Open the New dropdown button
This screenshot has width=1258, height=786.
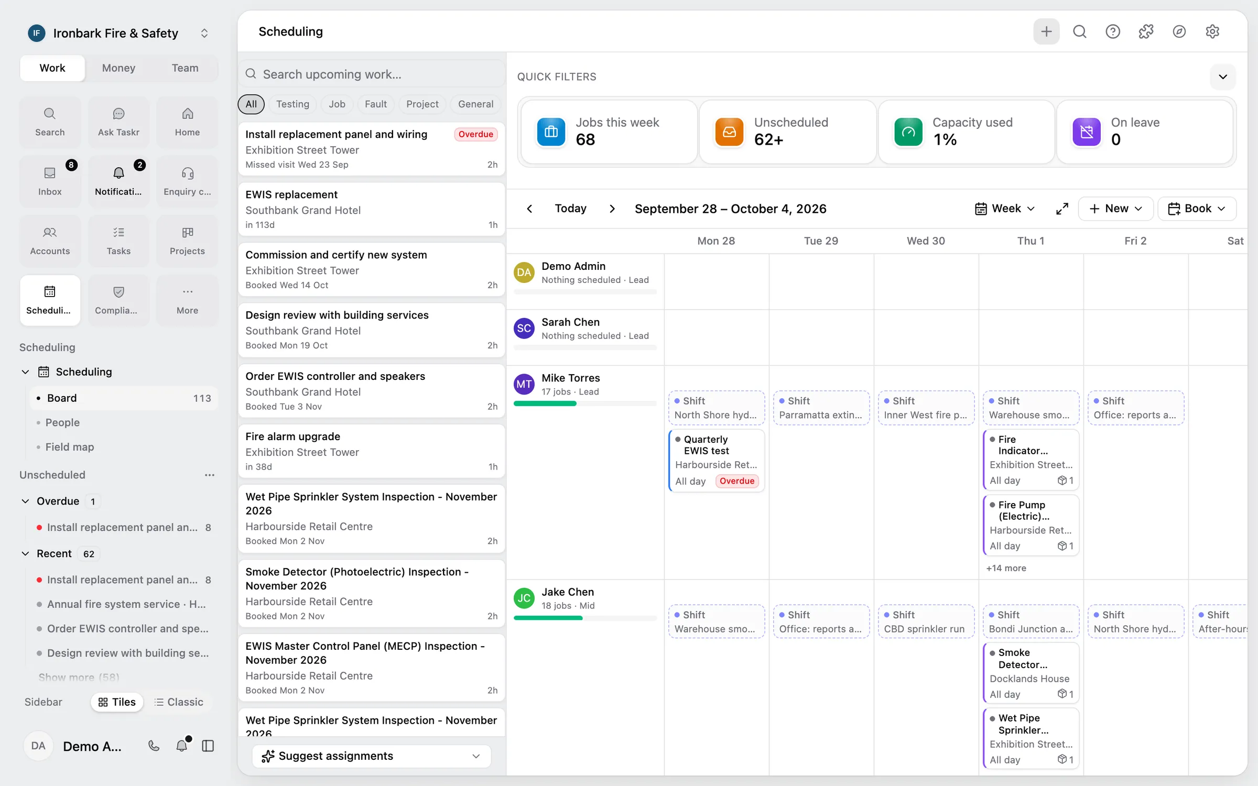click(x=1116, y=209)
